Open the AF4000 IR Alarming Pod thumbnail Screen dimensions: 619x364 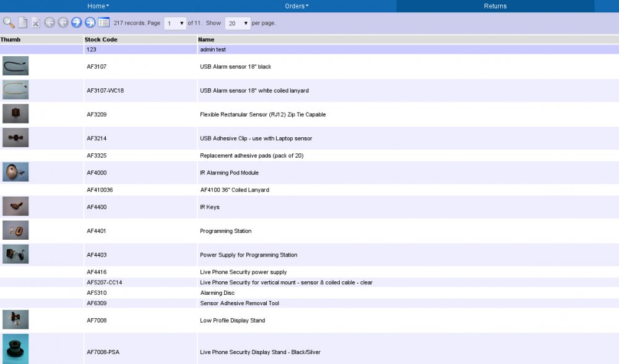(x=15, y=172)
